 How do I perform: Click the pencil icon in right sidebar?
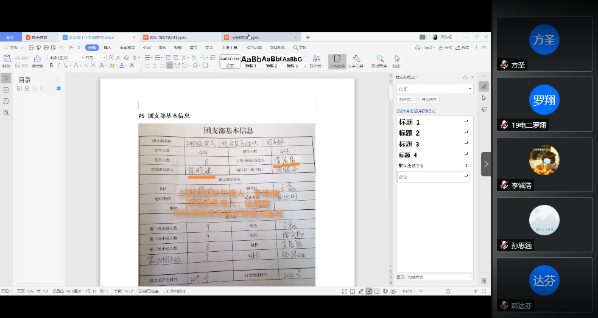coord(484,86)
